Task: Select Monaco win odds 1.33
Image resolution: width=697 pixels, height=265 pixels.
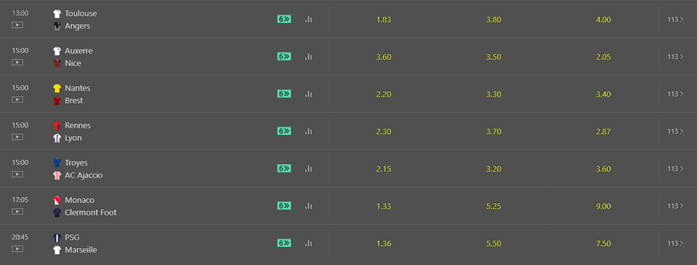Action: [x=383, y=206]
